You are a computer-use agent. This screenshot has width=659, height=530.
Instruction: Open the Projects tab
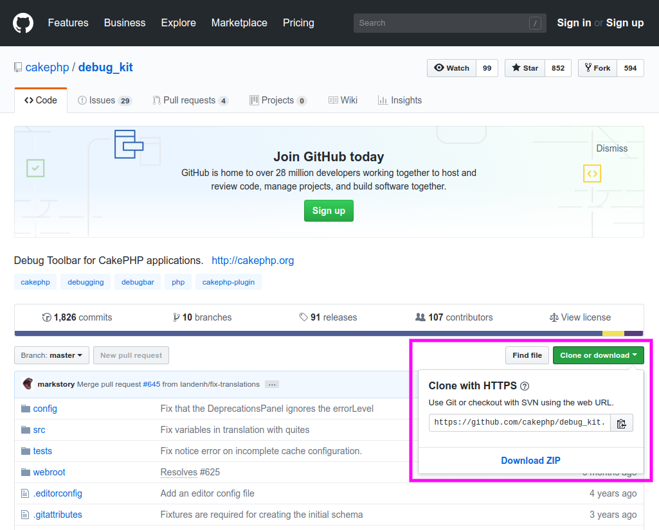[278, 100]
